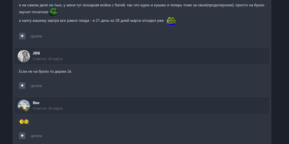The image size is (289, 144).
Task: Open JDS's 'Ответил: 28 марта' timestamp
Action: point(48,59)
